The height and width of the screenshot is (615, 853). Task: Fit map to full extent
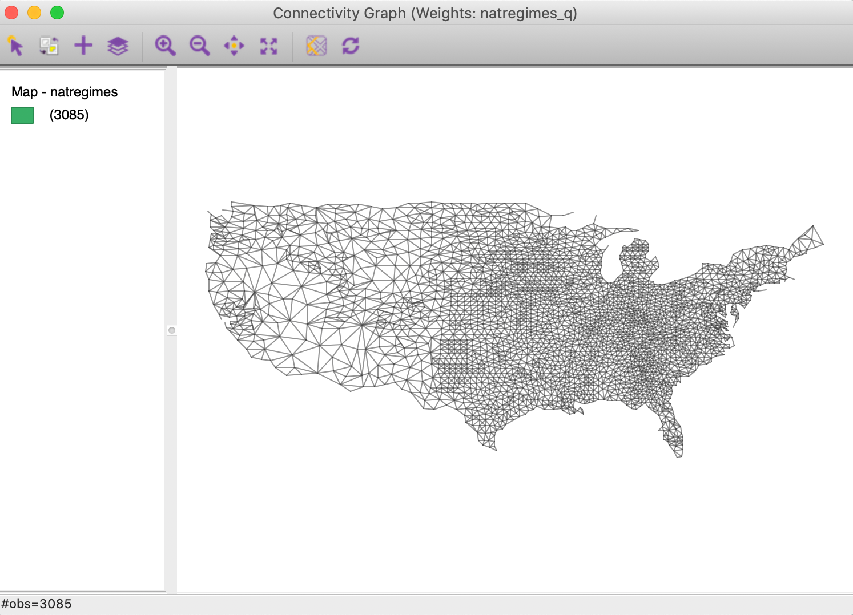269,46
